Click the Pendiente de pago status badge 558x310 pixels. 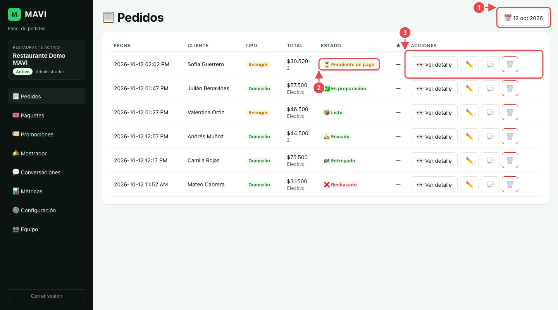coord(349,64)
